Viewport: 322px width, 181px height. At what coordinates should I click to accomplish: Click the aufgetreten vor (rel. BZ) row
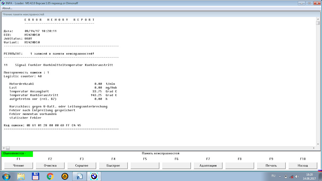point(58,99)
